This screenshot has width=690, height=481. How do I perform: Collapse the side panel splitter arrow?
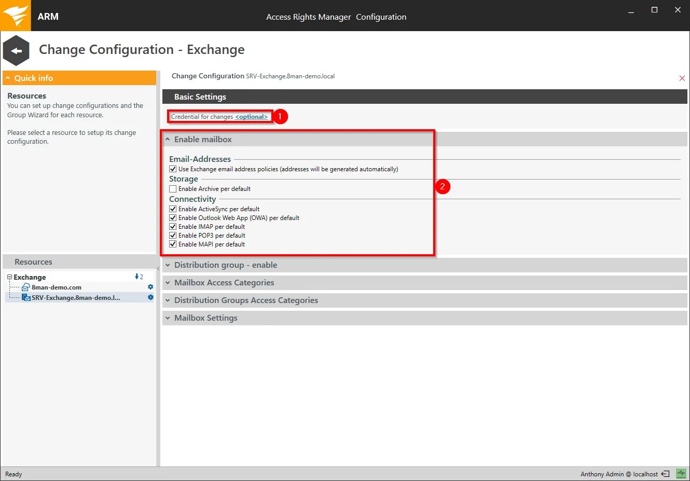(158, 268)
